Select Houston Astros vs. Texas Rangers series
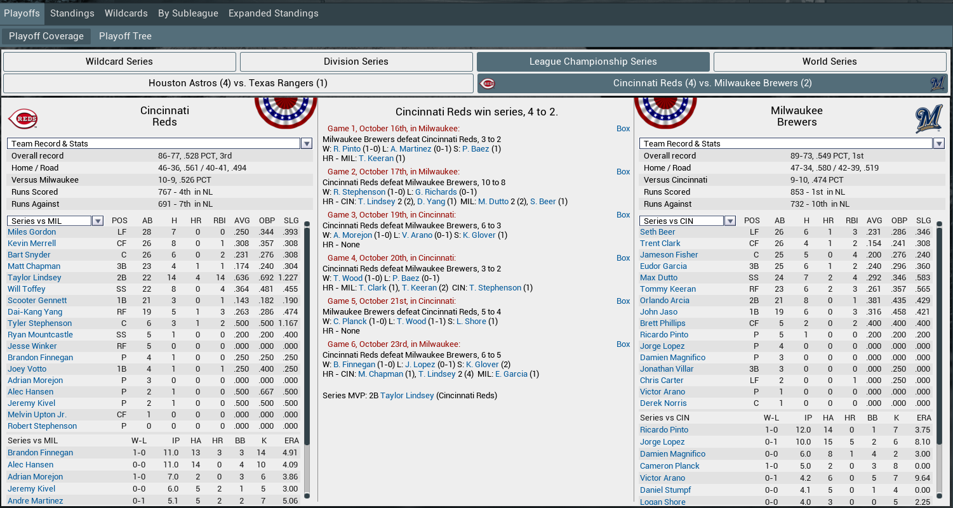 point(238,83)
